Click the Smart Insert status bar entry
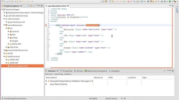The width and height of the screenshot is (179, 100). [x=111, y=99]
